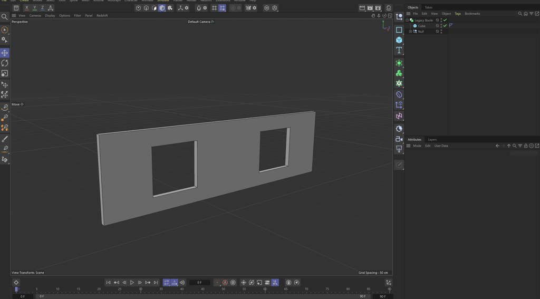Toggle visibility dots for the Cube object

click(441, 26)
